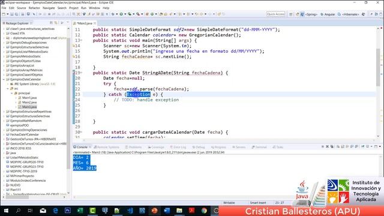This screenshot has width=384, height=216.
Task: Open File Explorer from the taskbar
Action: click(x=179, y=211)
